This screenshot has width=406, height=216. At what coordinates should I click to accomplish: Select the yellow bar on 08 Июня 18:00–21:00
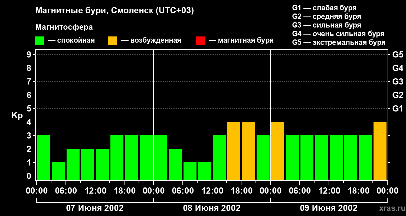pos(248,151)
